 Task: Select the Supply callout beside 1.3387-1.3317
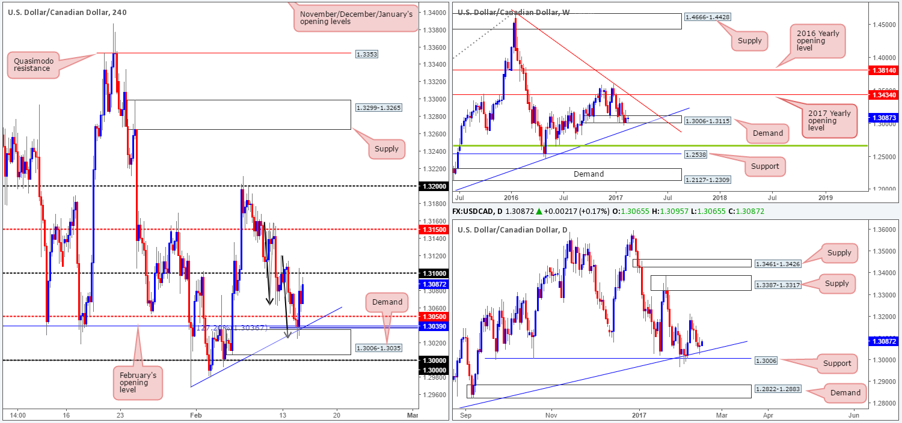point(836,284)
